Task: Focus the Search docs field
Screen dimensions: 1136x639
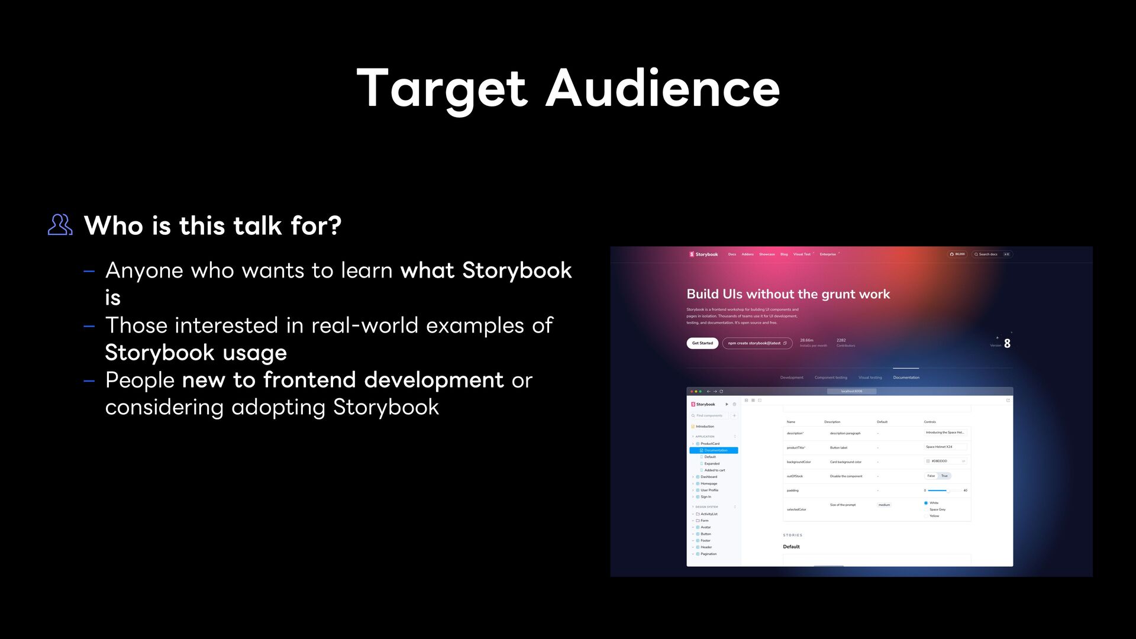Action: pyautogui.click(x=992, y=254)
